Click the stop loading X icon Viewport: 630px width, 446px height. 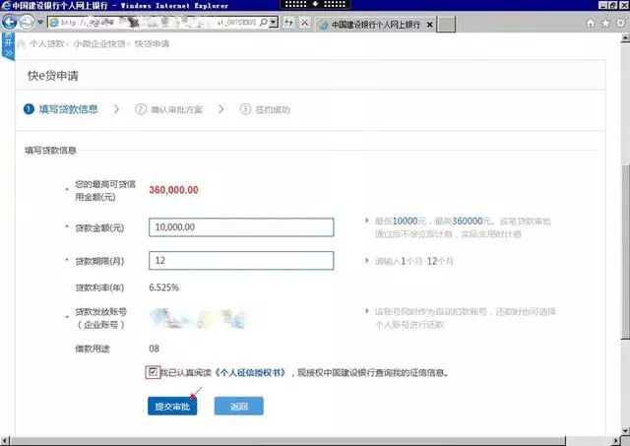(x=305, y=23)
